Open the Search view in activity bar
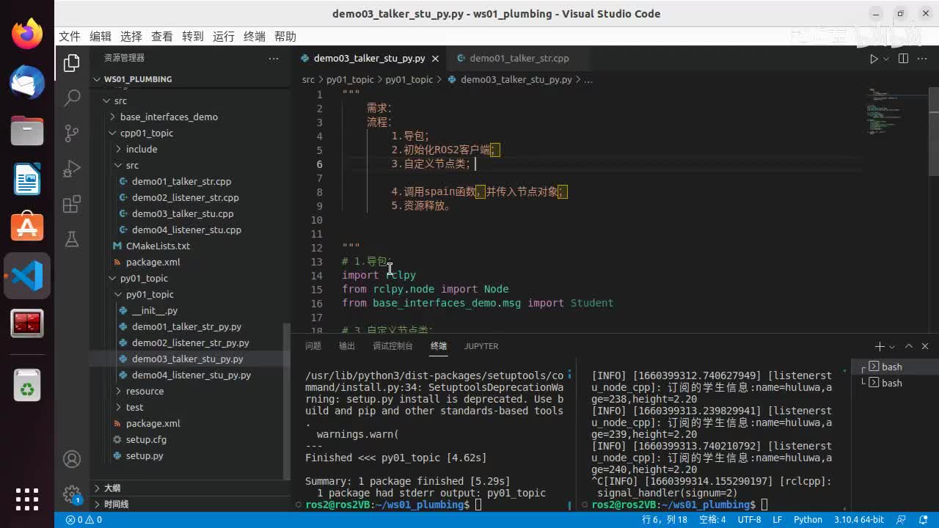Viewport: 939px width, 528px height. tap(72, 98)
